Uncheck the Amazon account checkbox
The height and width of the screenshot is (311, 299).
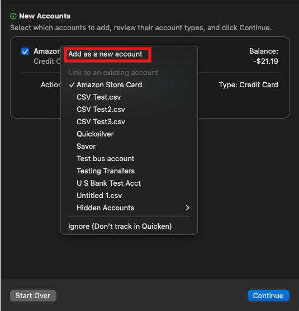pos(25,51)
